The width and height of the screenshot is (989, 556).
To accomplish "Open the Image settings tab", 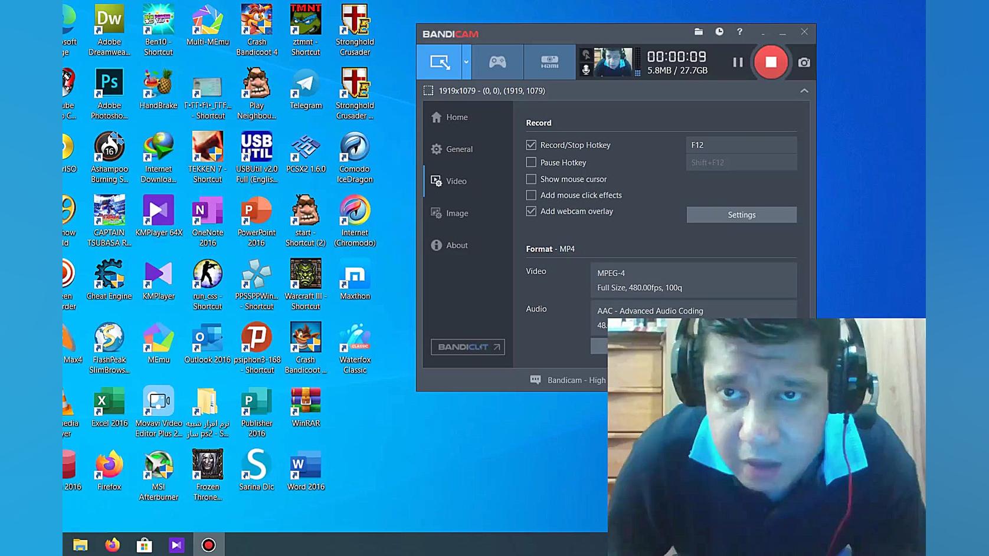I will pyautogui.click(x=449, y=213).
